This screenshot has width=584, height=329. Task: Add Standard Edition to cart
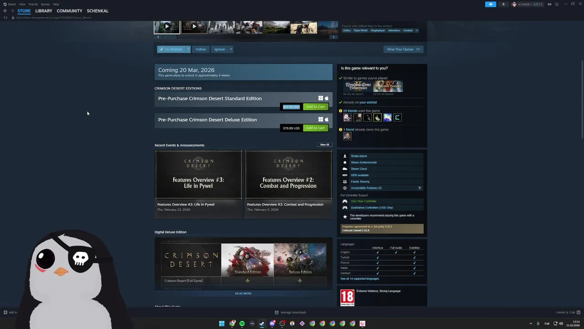(316, 107)
